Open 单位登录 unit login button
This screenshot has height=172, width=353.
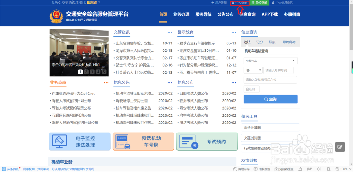pos(259,3)
